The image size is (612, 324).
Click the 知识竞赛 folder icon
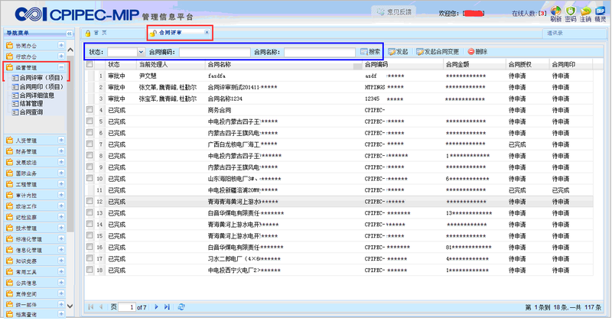pyautogui.click(x=10, y=261)
